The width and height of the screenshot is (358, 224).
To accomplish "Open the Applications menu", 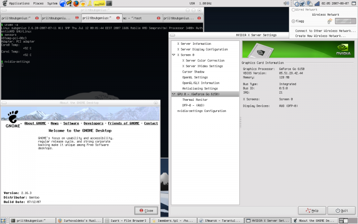I will [x=19, y=4].
